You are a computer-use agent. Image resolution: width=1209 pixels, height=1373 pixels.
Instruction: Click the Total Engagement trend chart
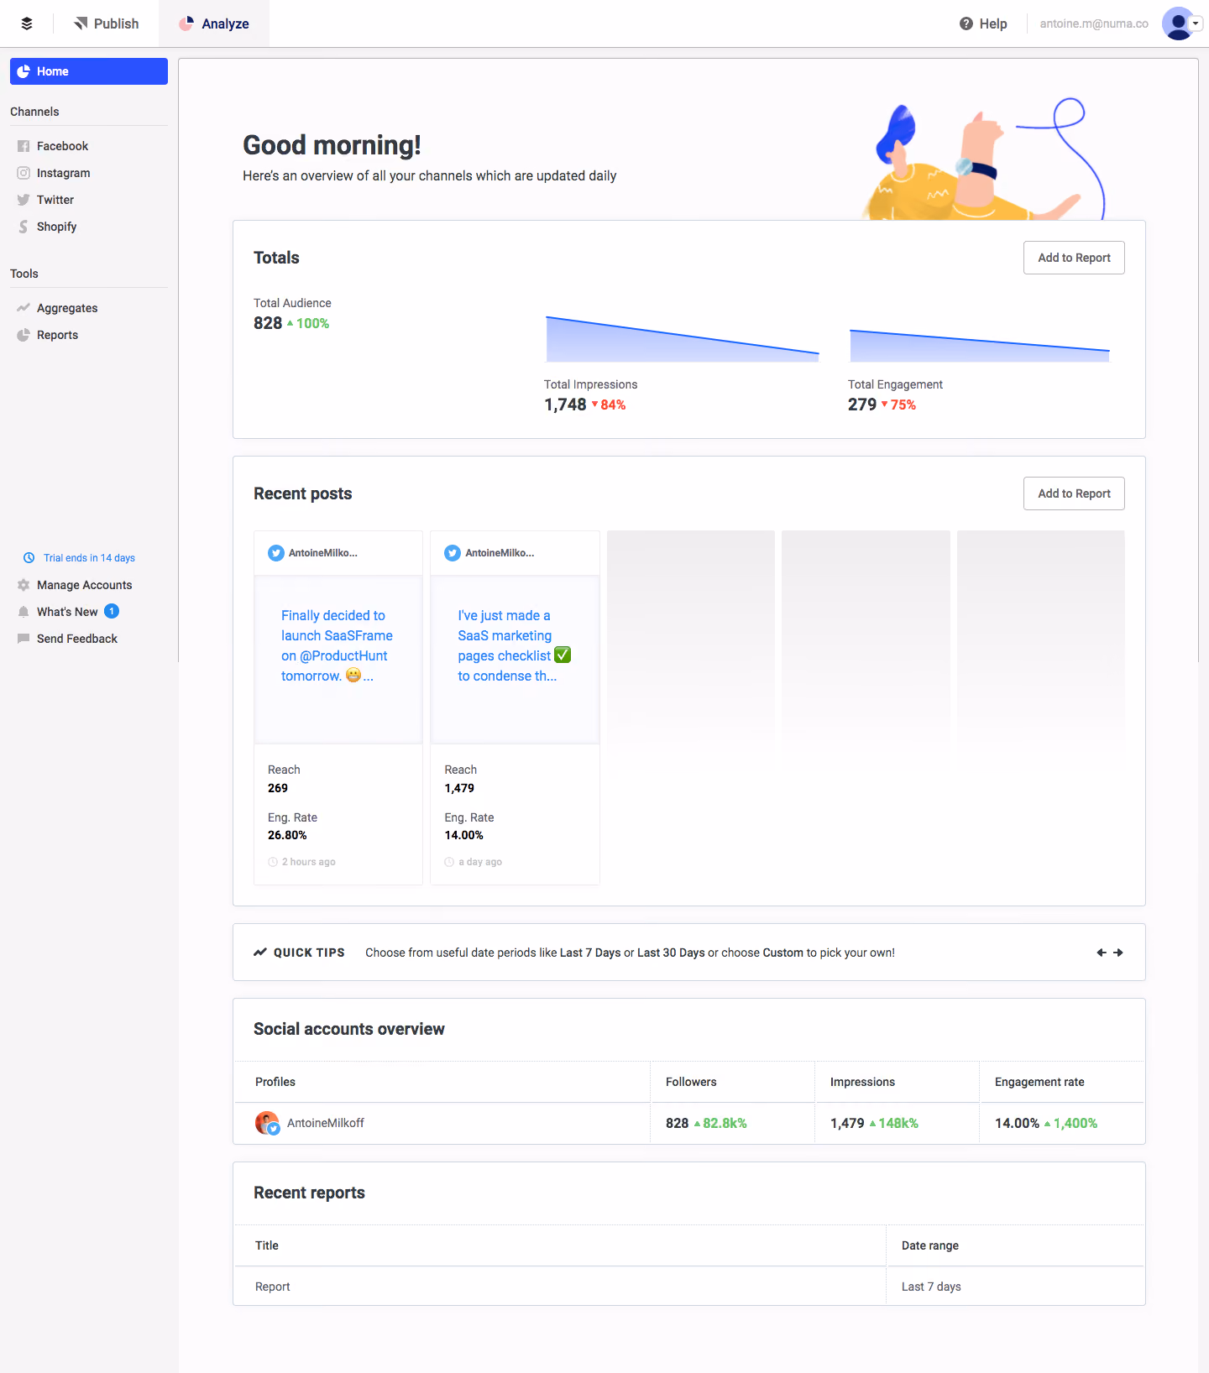coord(980,346)
